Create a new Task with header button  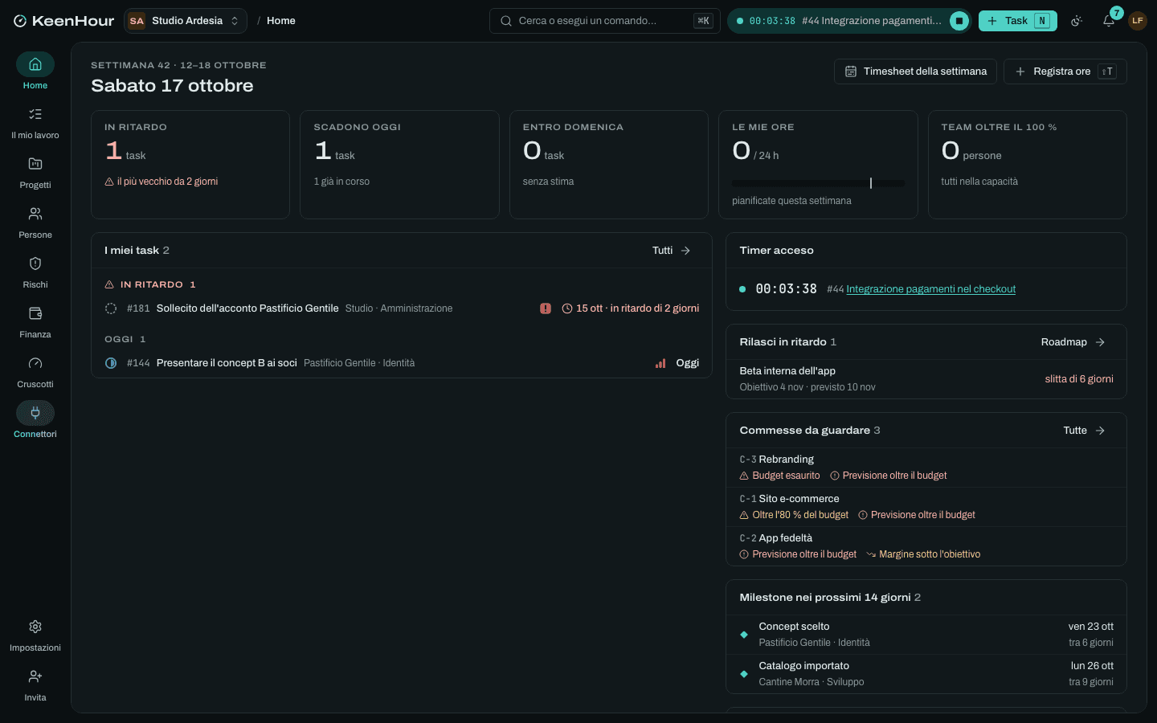click(1018, 21)
